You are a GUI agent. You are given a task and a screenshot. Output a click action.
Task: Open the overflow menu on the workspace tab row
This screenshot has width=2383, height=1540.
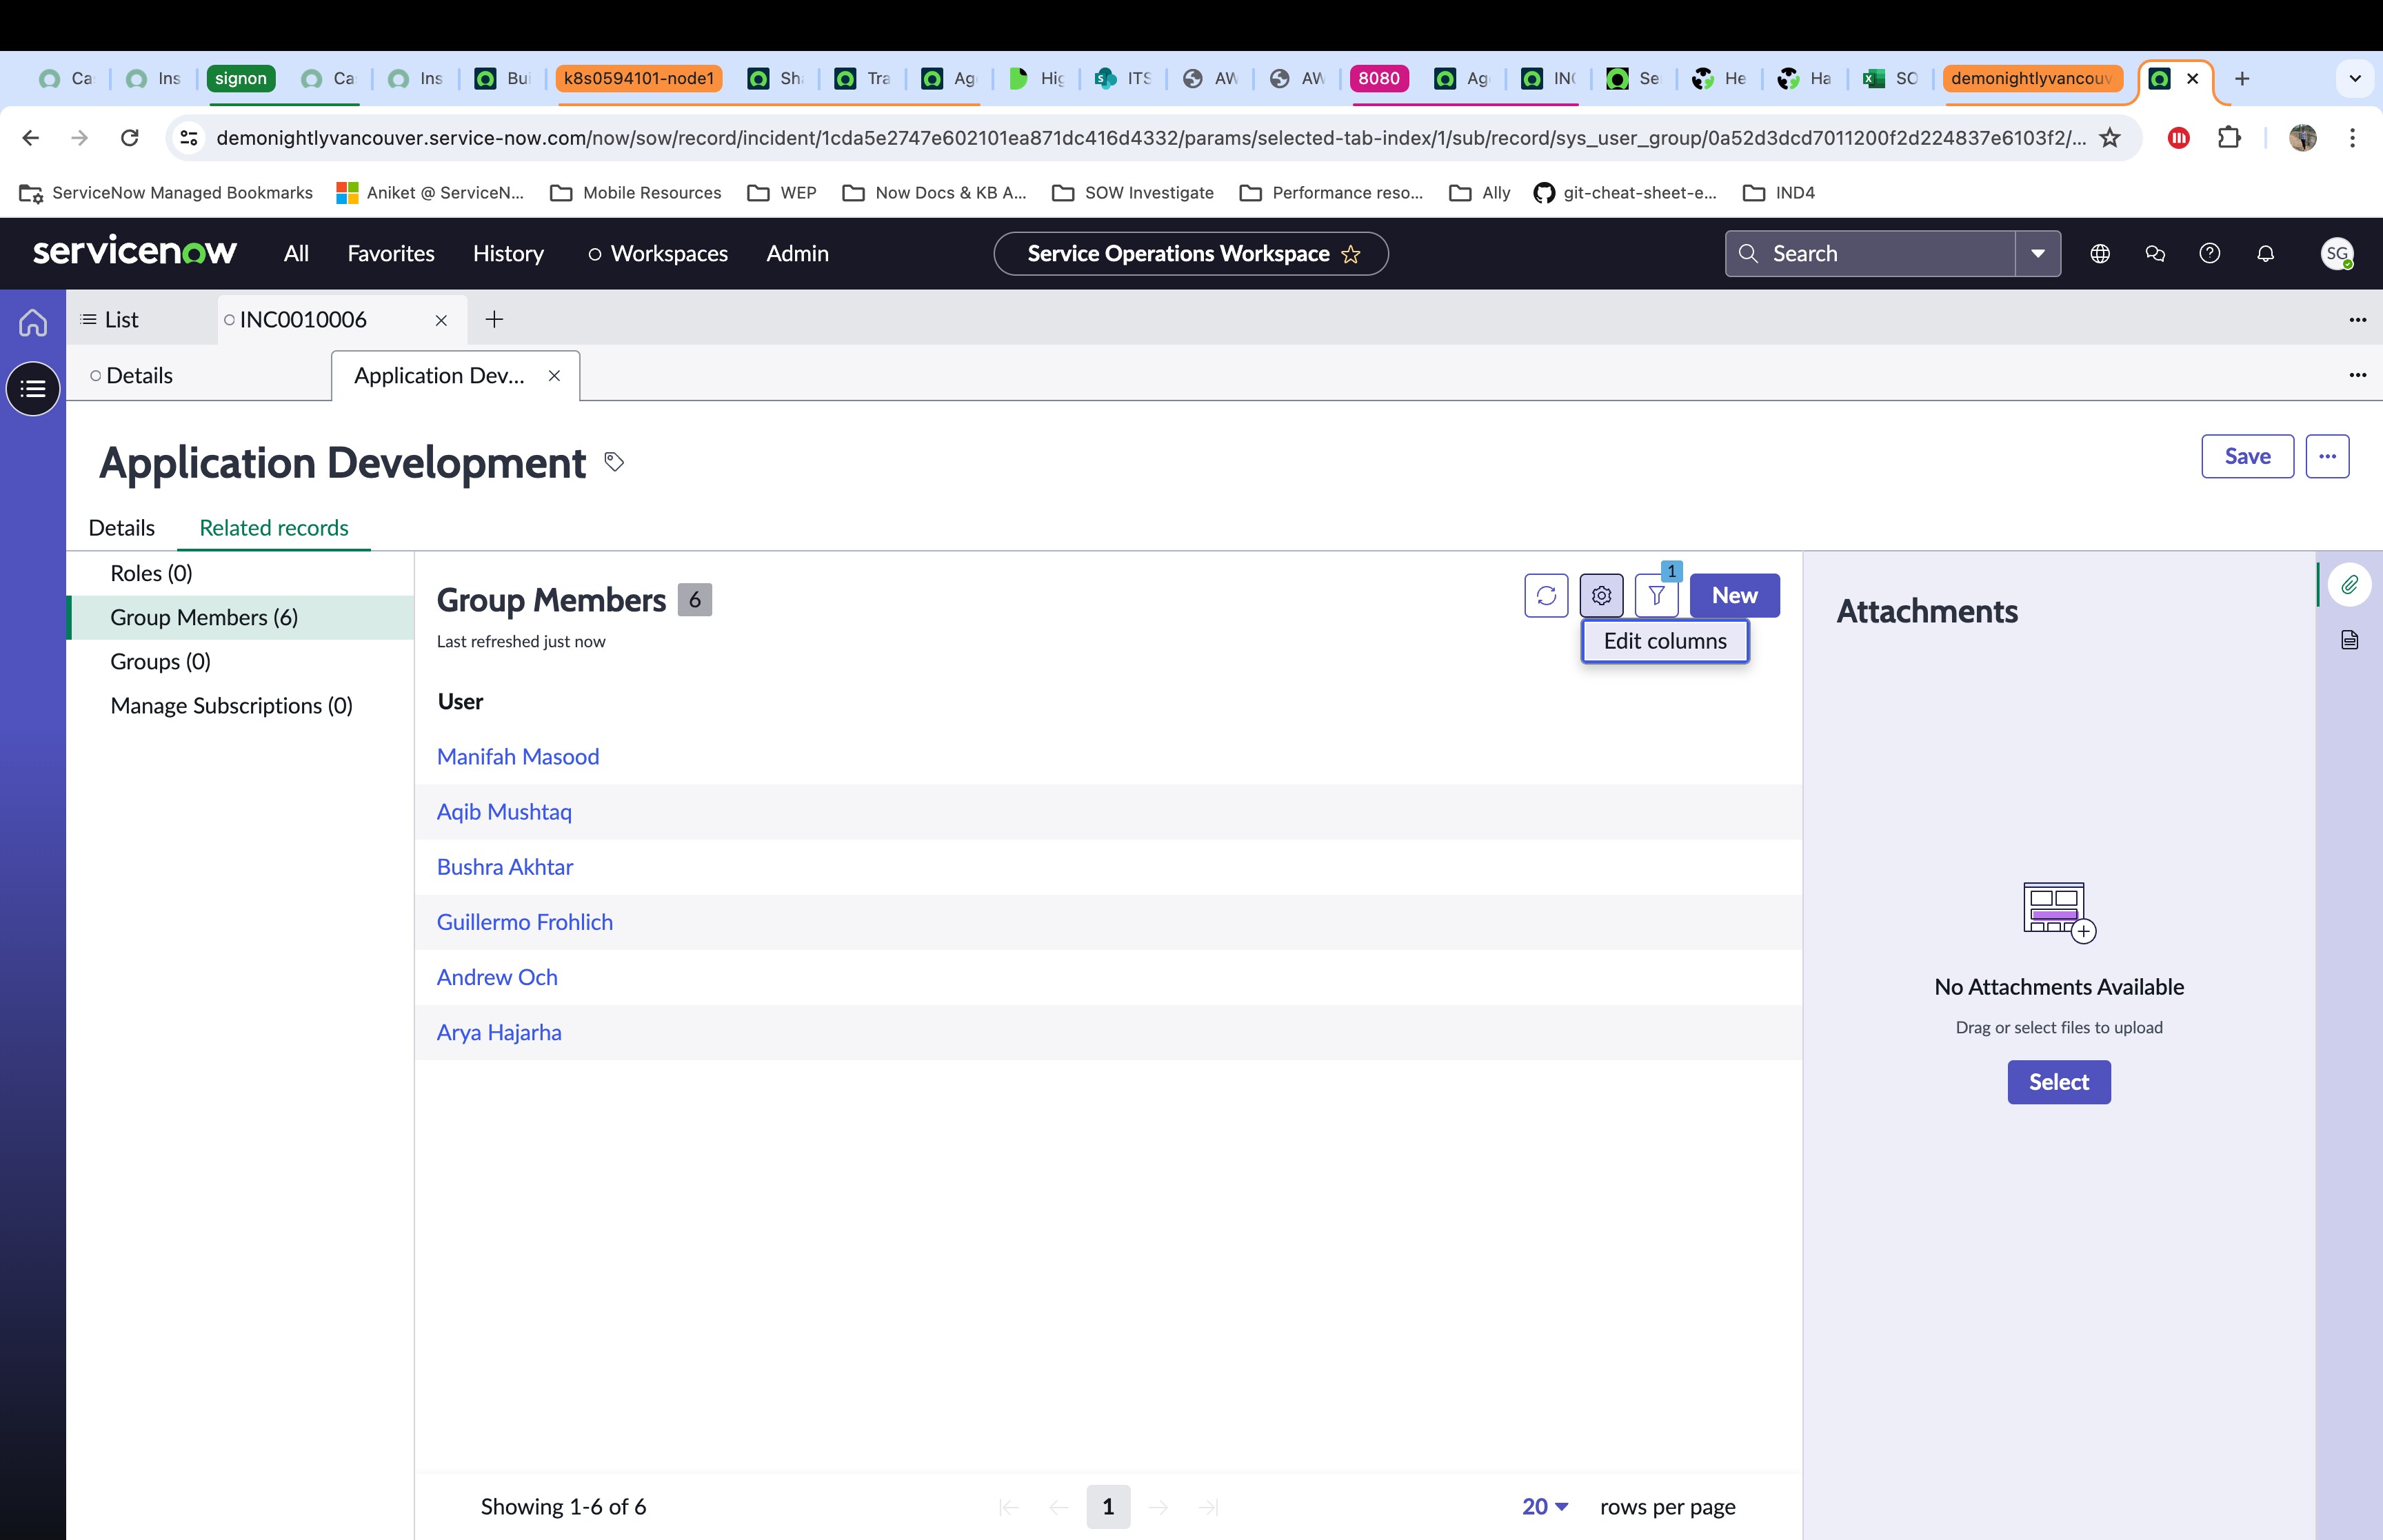tap(2357, 320)
